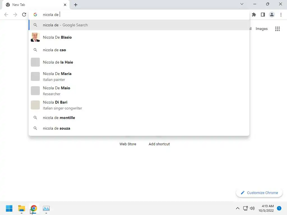Select 'nicola de - Google Search' suggestion
Screen dimensions: 287x215
coord(139,25)
